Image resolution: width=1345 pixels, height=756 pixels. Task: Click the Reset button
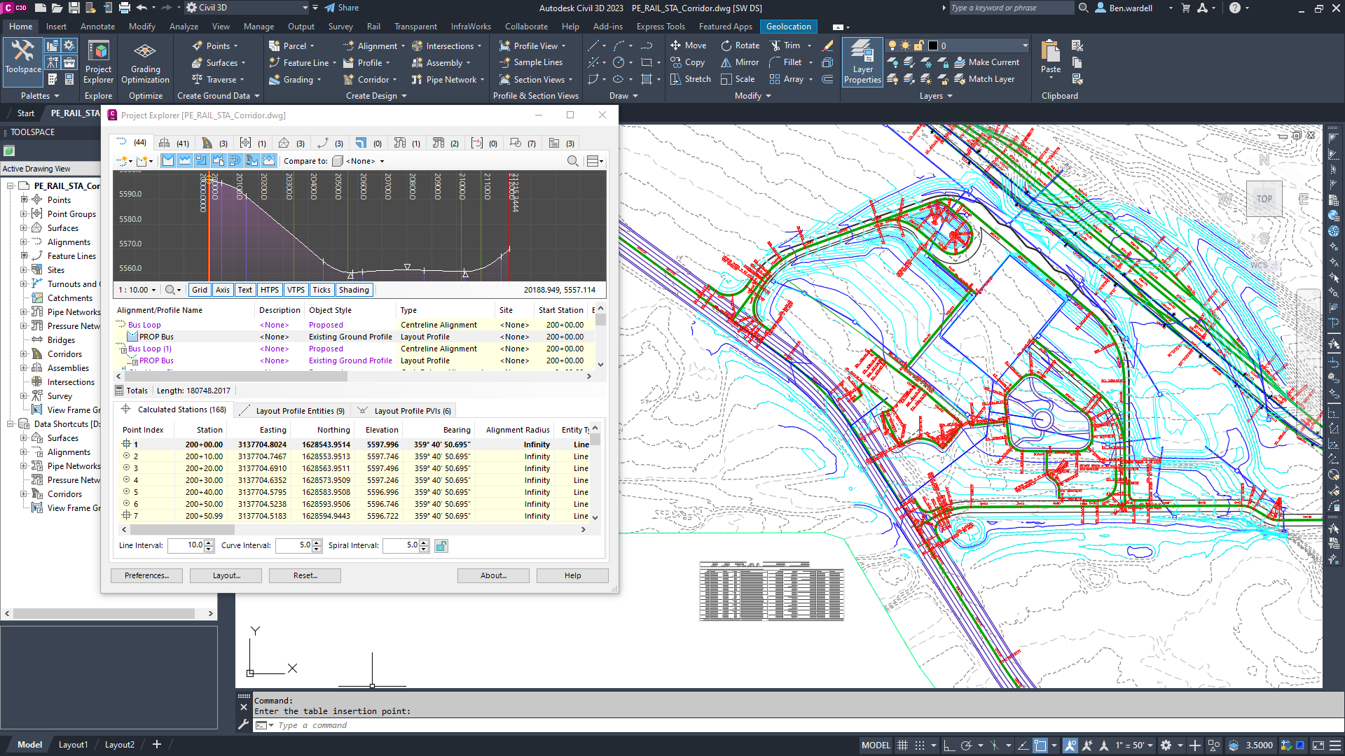[305, 575]
